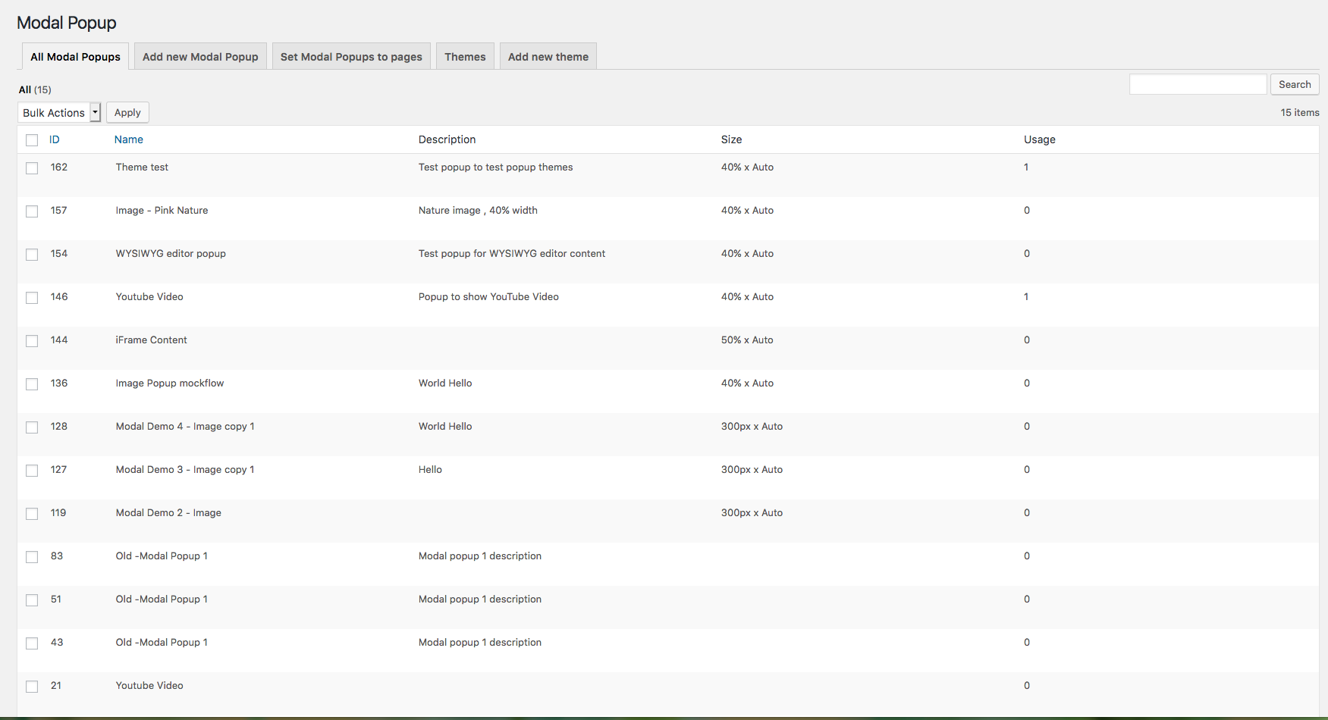The image size is (1328, 720).
Task: Select Modal Demo 3 - Image copy 1 checkbox
Action: pos(32,471)
